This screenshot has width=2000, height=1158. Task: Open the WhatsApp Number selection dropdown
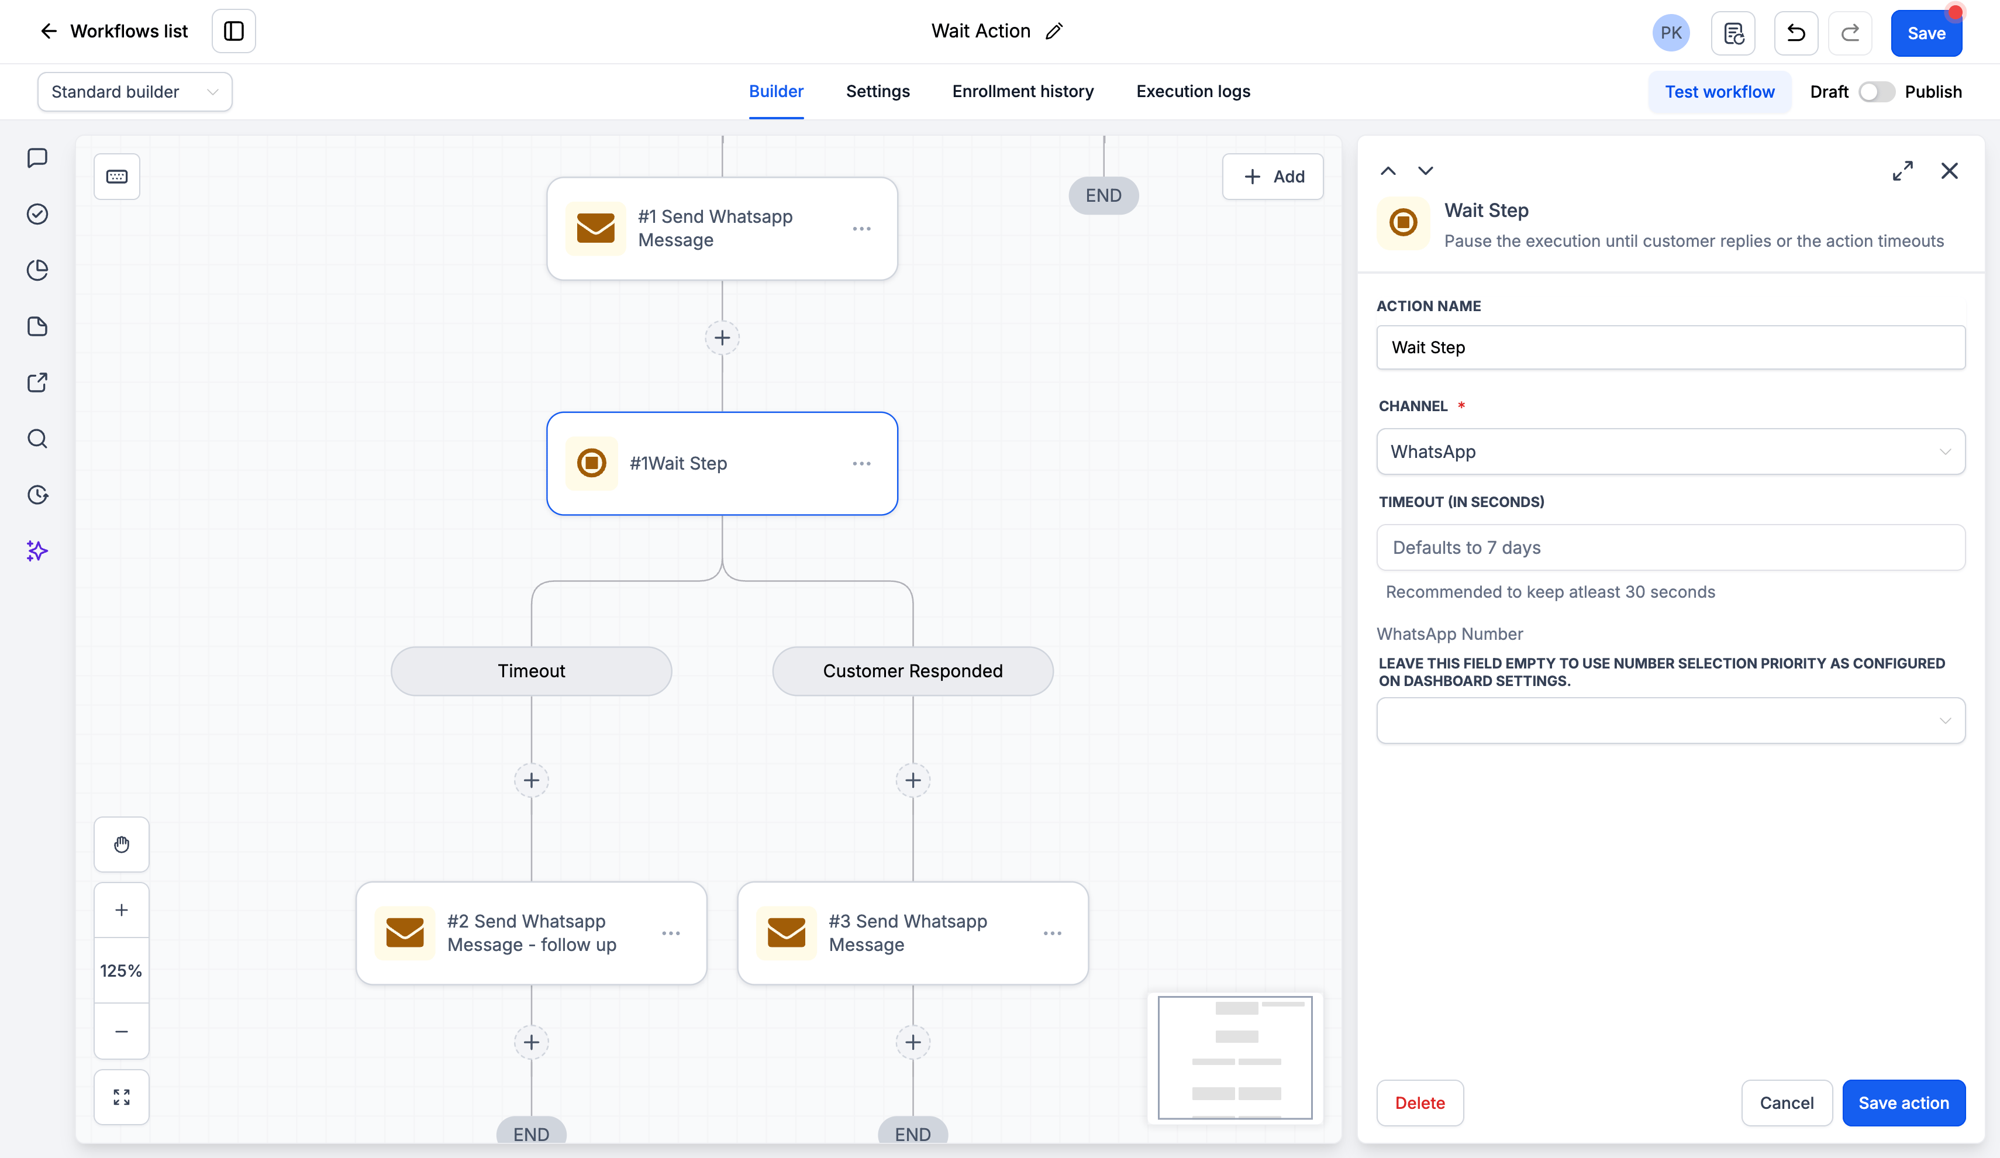1671,721
